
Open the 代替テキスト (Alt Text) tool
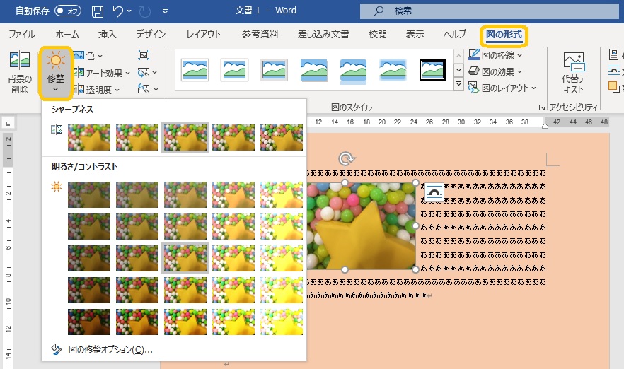pos(573,73)
